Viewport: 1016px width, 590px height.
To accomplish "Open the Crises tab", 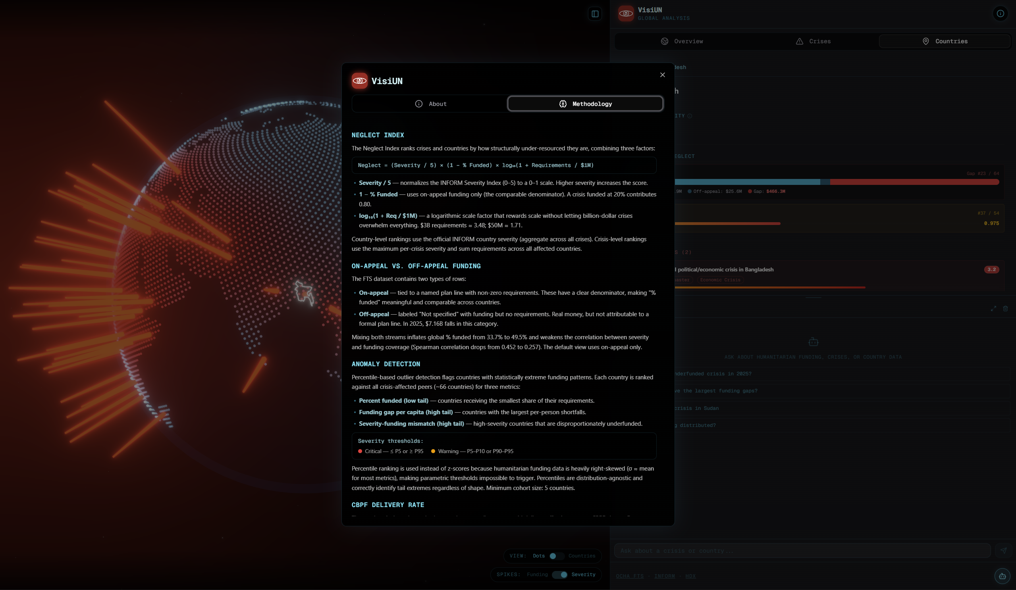I will 813,42.
